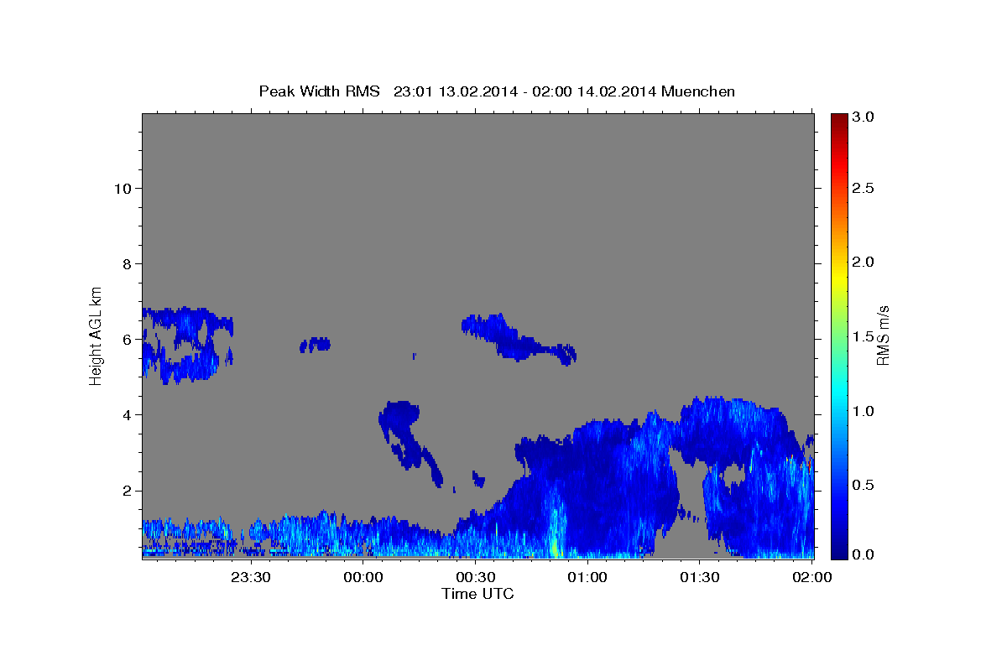Image resolution: width=1007 pixels, height=671 pixels.
Task: Click the height tick label 4
Action: [126, 414]
